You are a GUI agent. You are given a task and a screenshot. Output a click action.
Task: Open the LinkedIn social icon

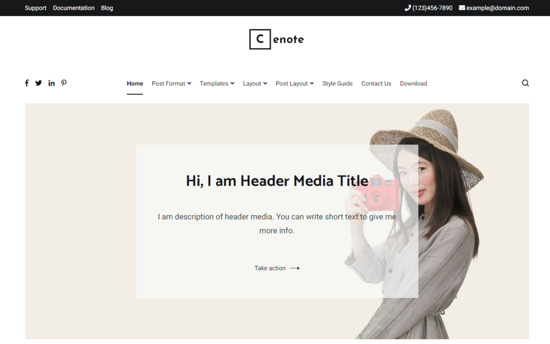coord(52,83)
